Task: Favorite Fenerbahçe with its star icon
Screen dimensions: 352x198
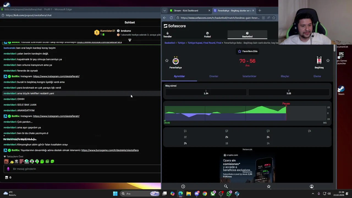Action: 167,61
